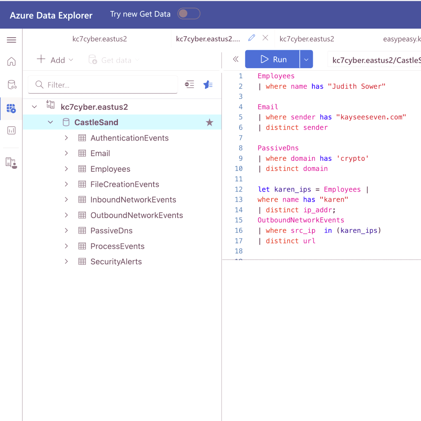Click the OutboundNetworkEvents table icon
The width and height of the screenshot is (421, 421).
(82, 215)
